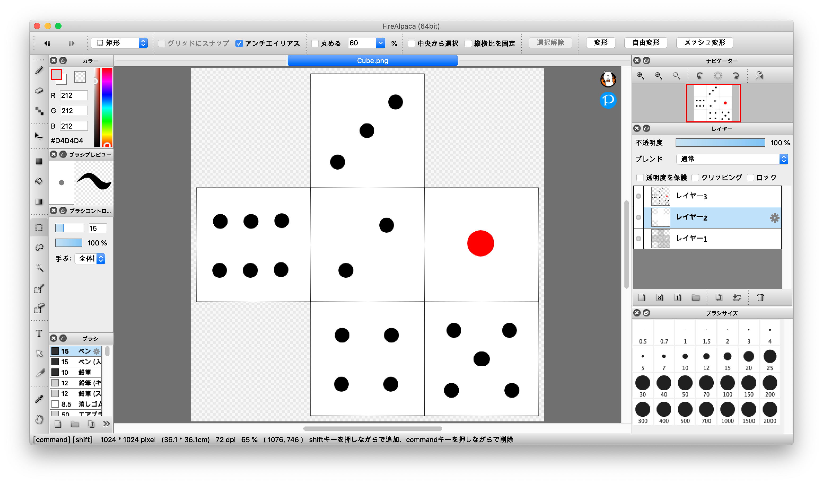Click the メッシュ変形 button
The height and width of the screenshot is (484, 823).
704,43
